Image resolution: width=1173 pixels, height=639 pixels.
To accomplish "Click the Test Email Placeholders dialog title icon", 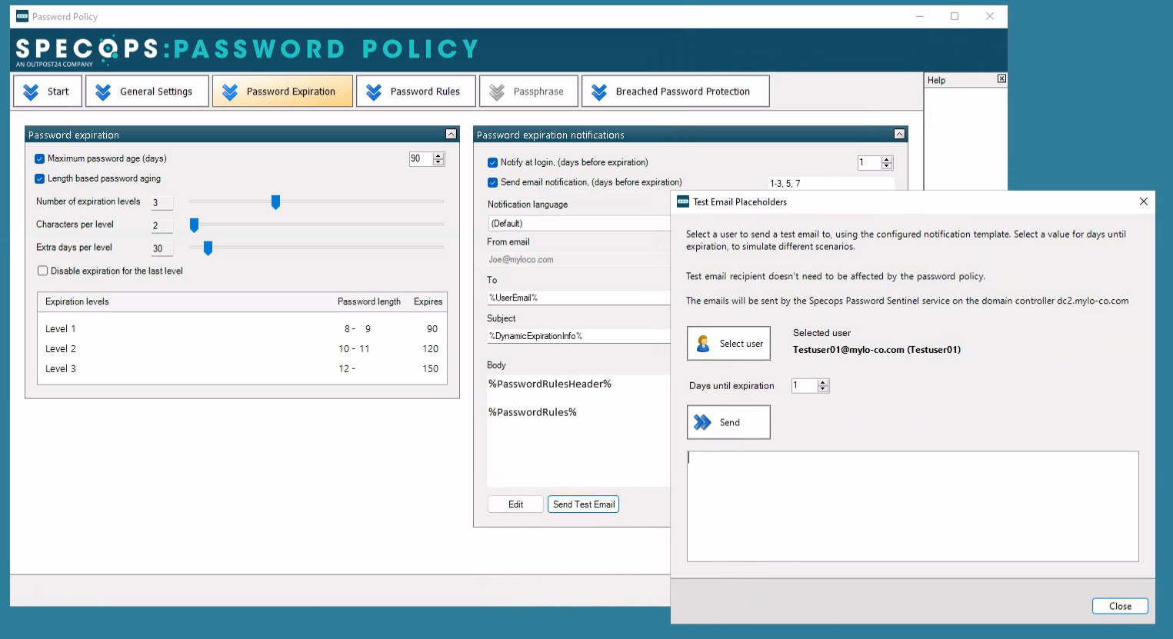I will click(x=683, y=201).
